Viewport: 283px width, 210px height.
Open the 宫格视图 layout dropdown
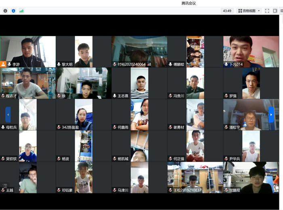[249, 11]
